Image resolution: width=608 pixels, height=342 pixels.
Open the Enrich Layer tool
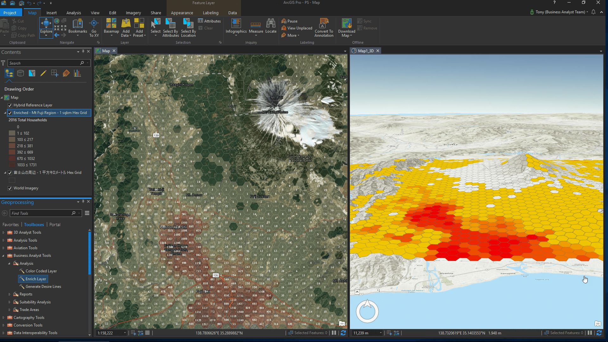point(35,279)
